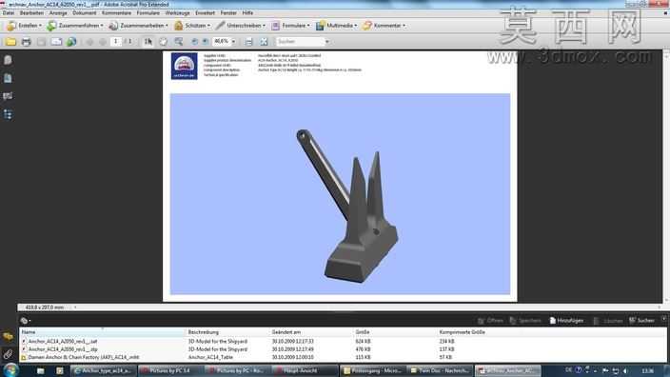
Task: Click the page number input field
Action: click(x=115, y=42)
